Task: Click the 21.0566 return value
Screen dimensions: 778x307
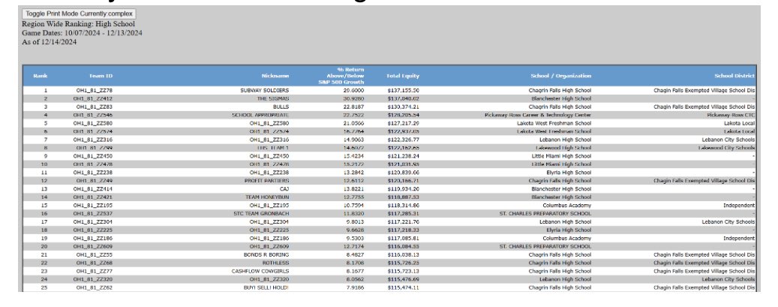Action: pos(354,123)
